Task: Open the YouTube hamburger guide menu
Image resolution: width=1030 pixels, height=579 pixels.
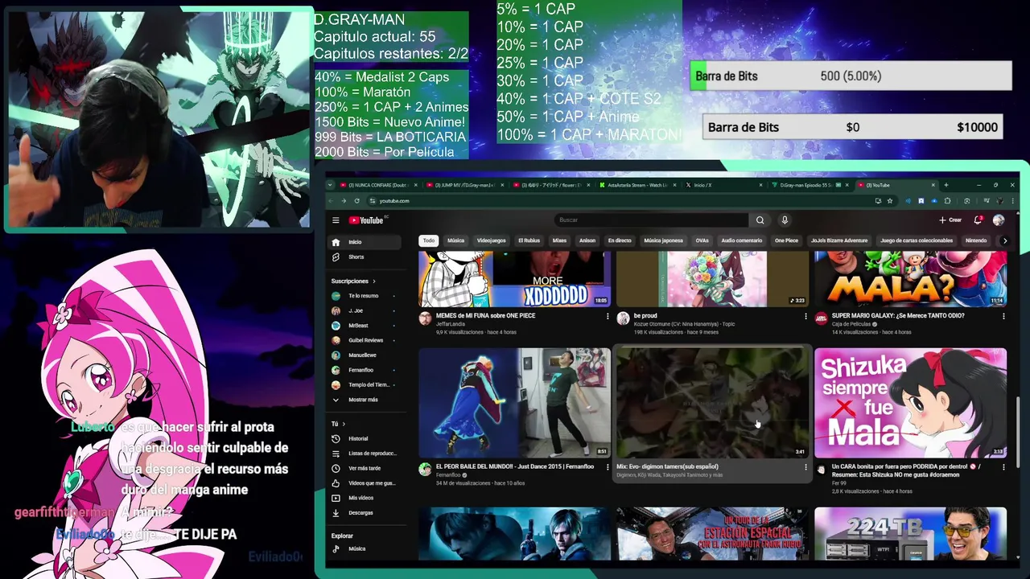Action: pos(336,220)
